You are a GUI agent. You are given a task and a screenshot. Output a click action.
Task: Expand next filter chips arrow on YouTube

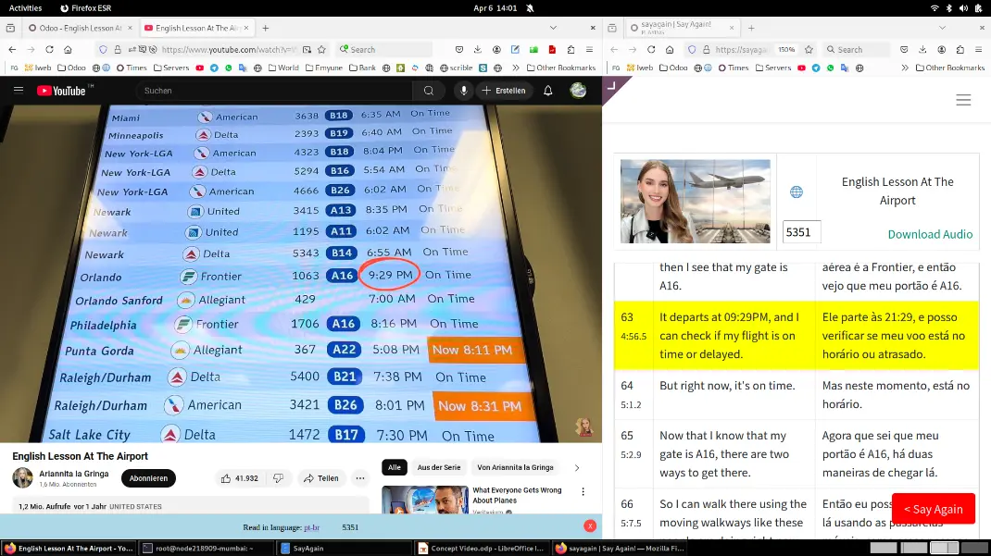[x=576, y=467]
